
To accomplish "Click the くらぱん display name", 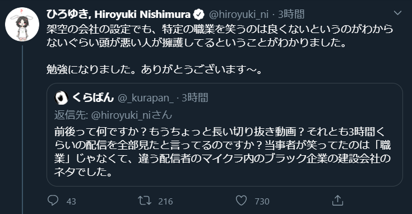I will (92, 97).
